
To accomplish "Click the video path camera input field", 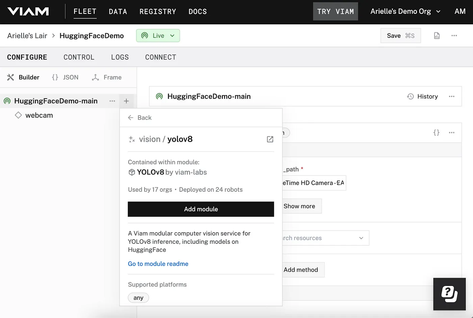I will [x=314, y=183].
